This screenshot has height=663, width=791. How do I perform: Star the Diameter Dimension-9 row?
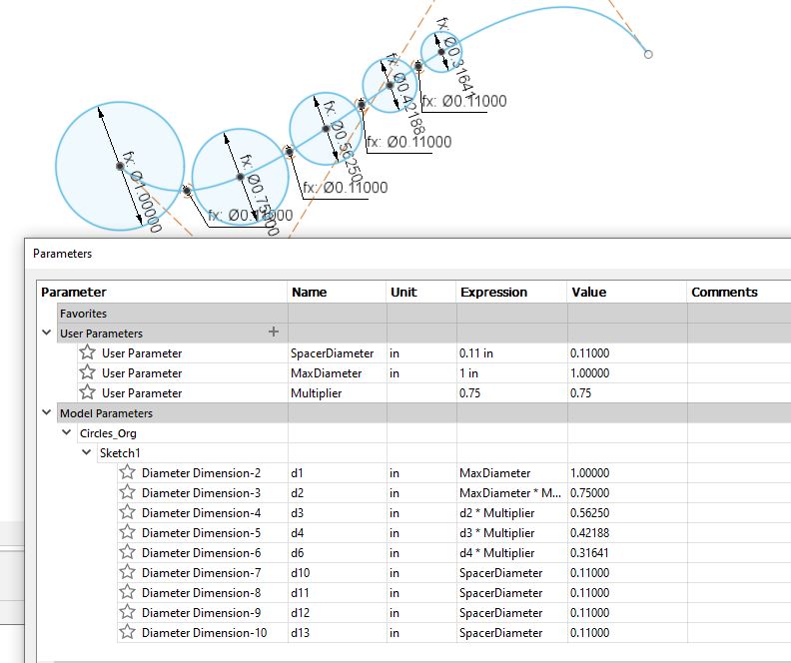127,611
